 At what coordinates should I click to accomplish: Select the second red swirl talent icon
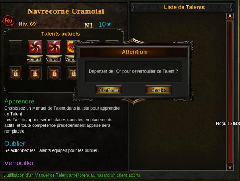click(54, 47)
